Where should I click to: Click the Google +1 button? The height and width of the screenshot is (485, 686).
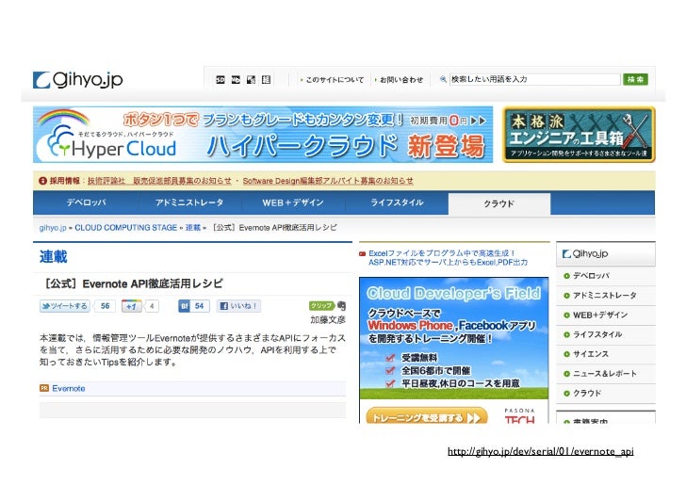[132, 306]
